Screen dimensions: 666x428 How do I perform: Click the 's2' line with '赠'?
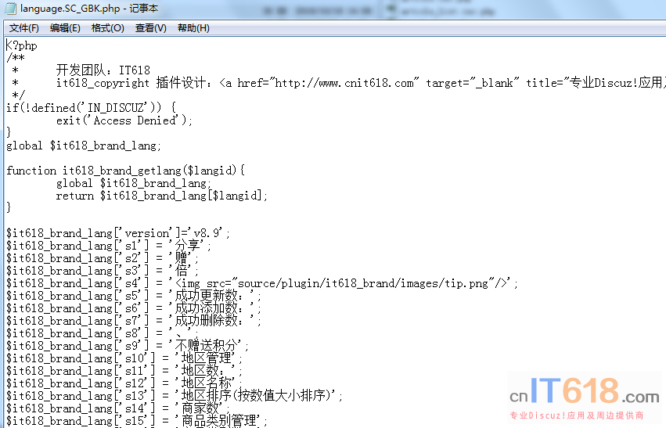point(103,258)
